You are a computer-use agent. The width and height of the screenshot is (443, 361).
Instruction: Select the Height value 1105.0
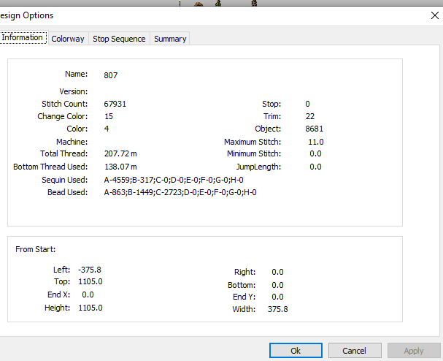pos(90,308)
